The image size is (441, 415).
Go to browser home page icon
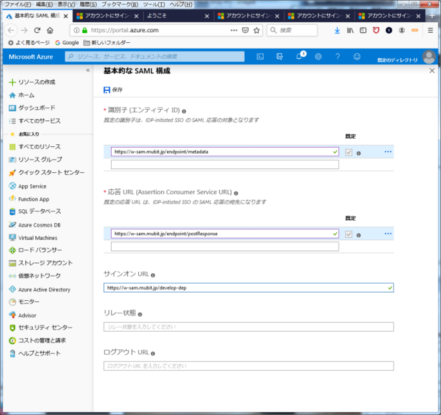point(50,30)
